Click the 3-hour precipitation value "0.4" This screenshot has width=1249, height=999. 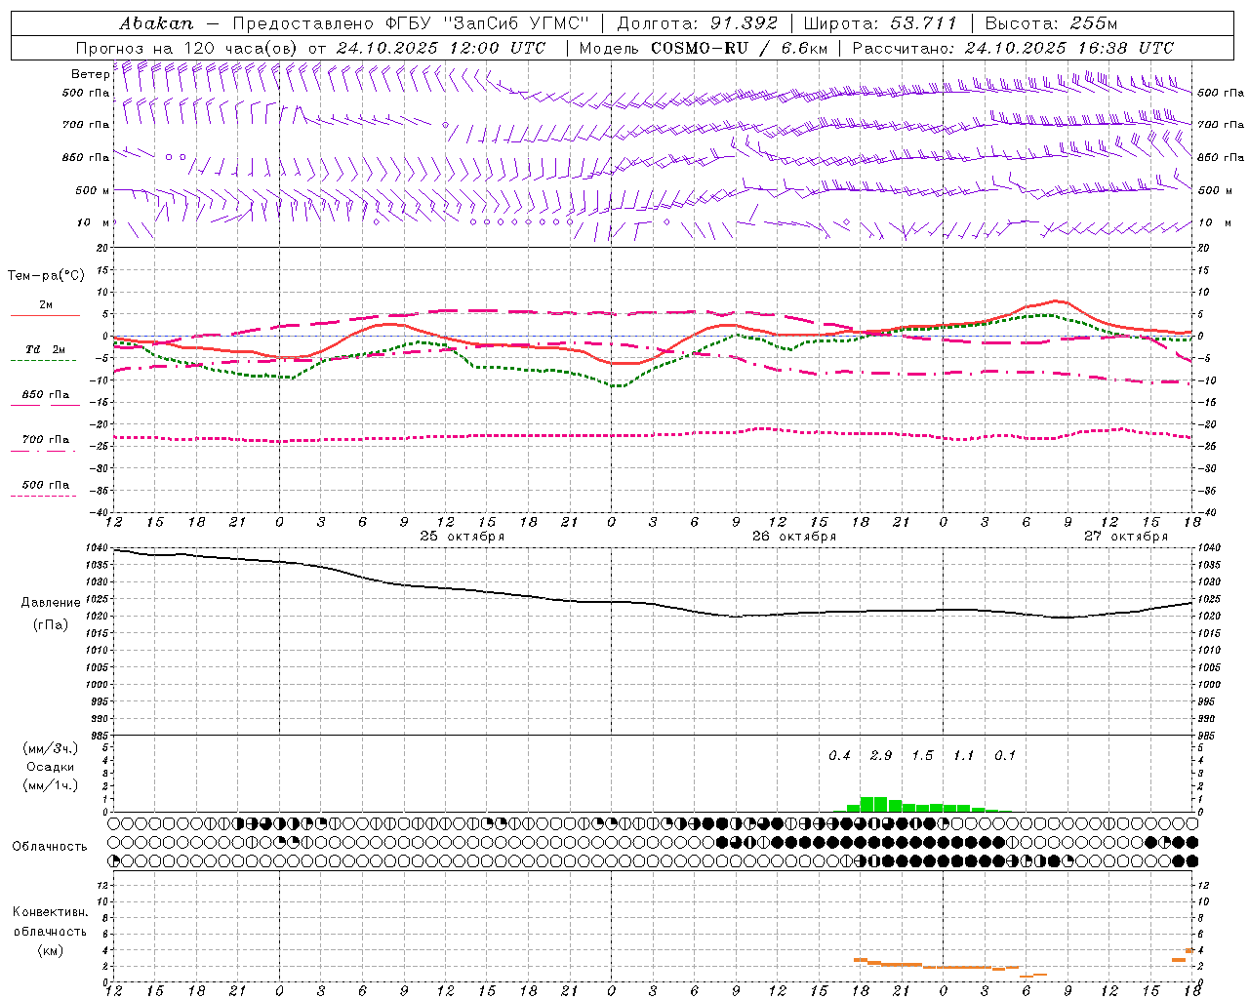click(839, 756)
